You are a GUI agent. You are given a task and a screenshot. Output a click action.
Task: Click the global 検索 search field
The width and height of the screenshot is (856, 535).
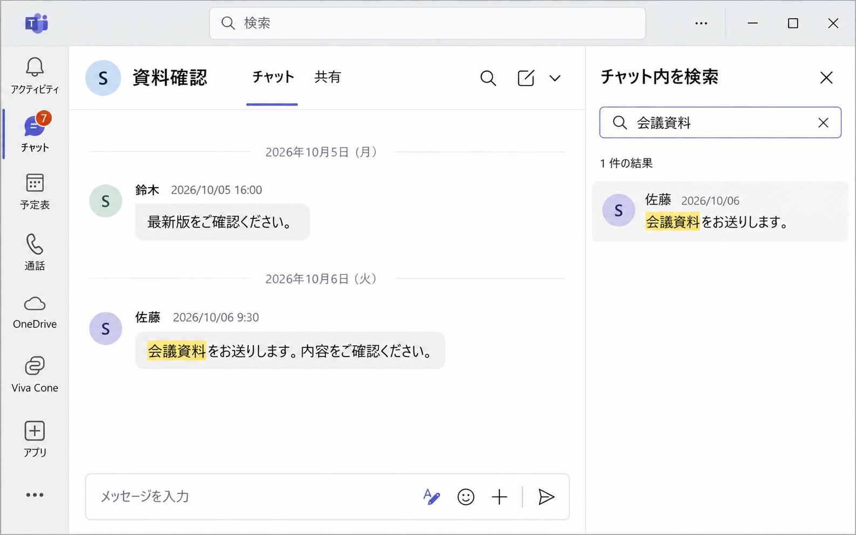[x=427, y=23]
